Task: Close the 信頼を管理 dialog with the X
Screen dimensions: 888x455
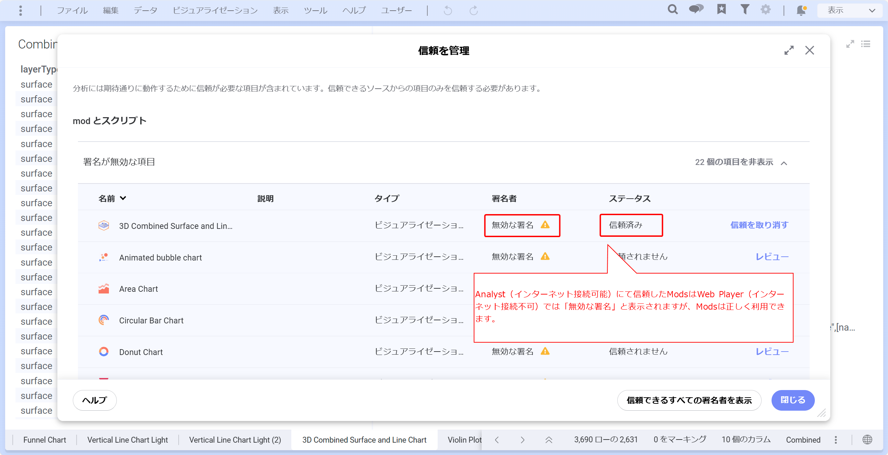Action: pyautogui.click(x=809, y=51)
